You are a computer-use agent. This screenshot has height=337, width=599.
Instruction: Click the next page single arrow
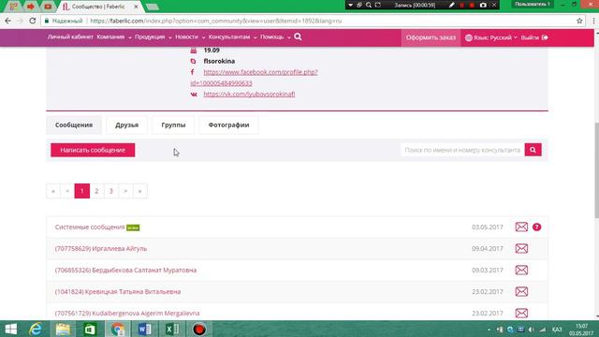click(x=125, y=191)
